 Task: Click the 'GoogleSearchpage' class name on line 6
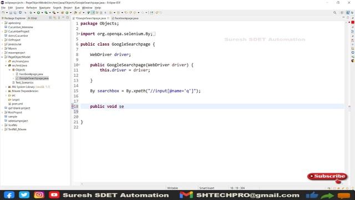click(x=131, y=44)
